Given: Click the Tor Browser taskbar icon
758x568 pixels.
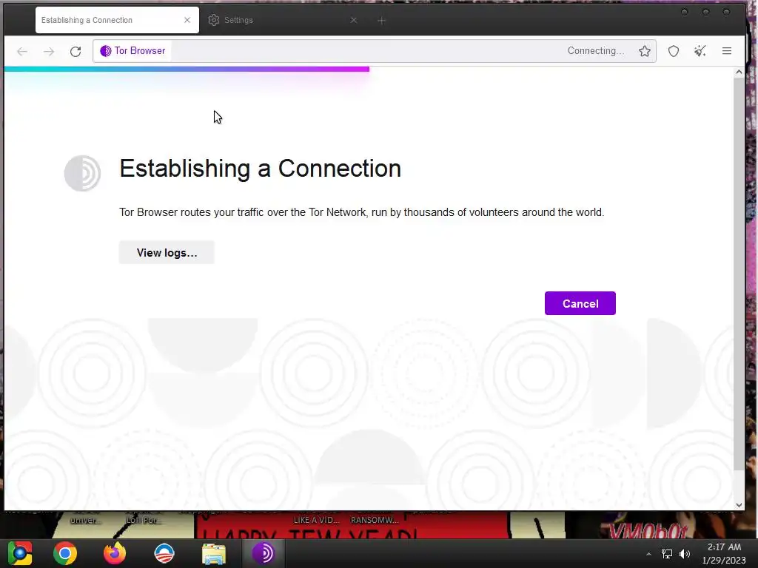Looking at the screenshot, I should point(264,553).
